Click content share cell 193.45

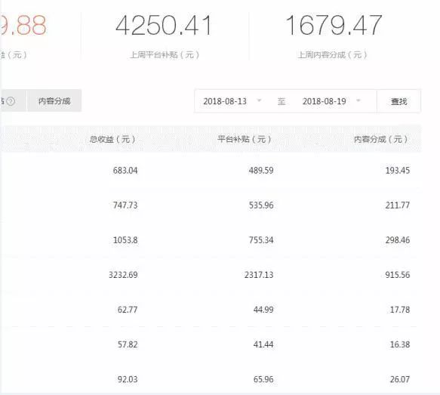coord(398,171)
